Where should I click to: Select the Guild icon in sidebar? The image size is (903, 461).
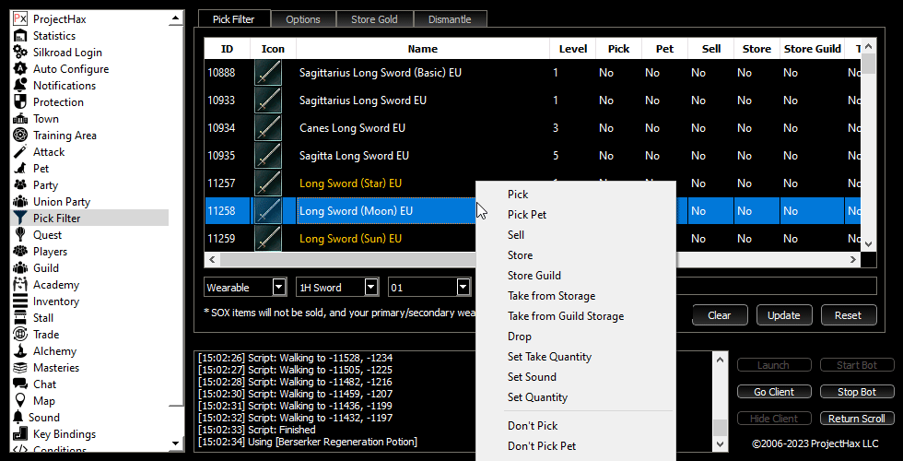(x=19, y=268)
